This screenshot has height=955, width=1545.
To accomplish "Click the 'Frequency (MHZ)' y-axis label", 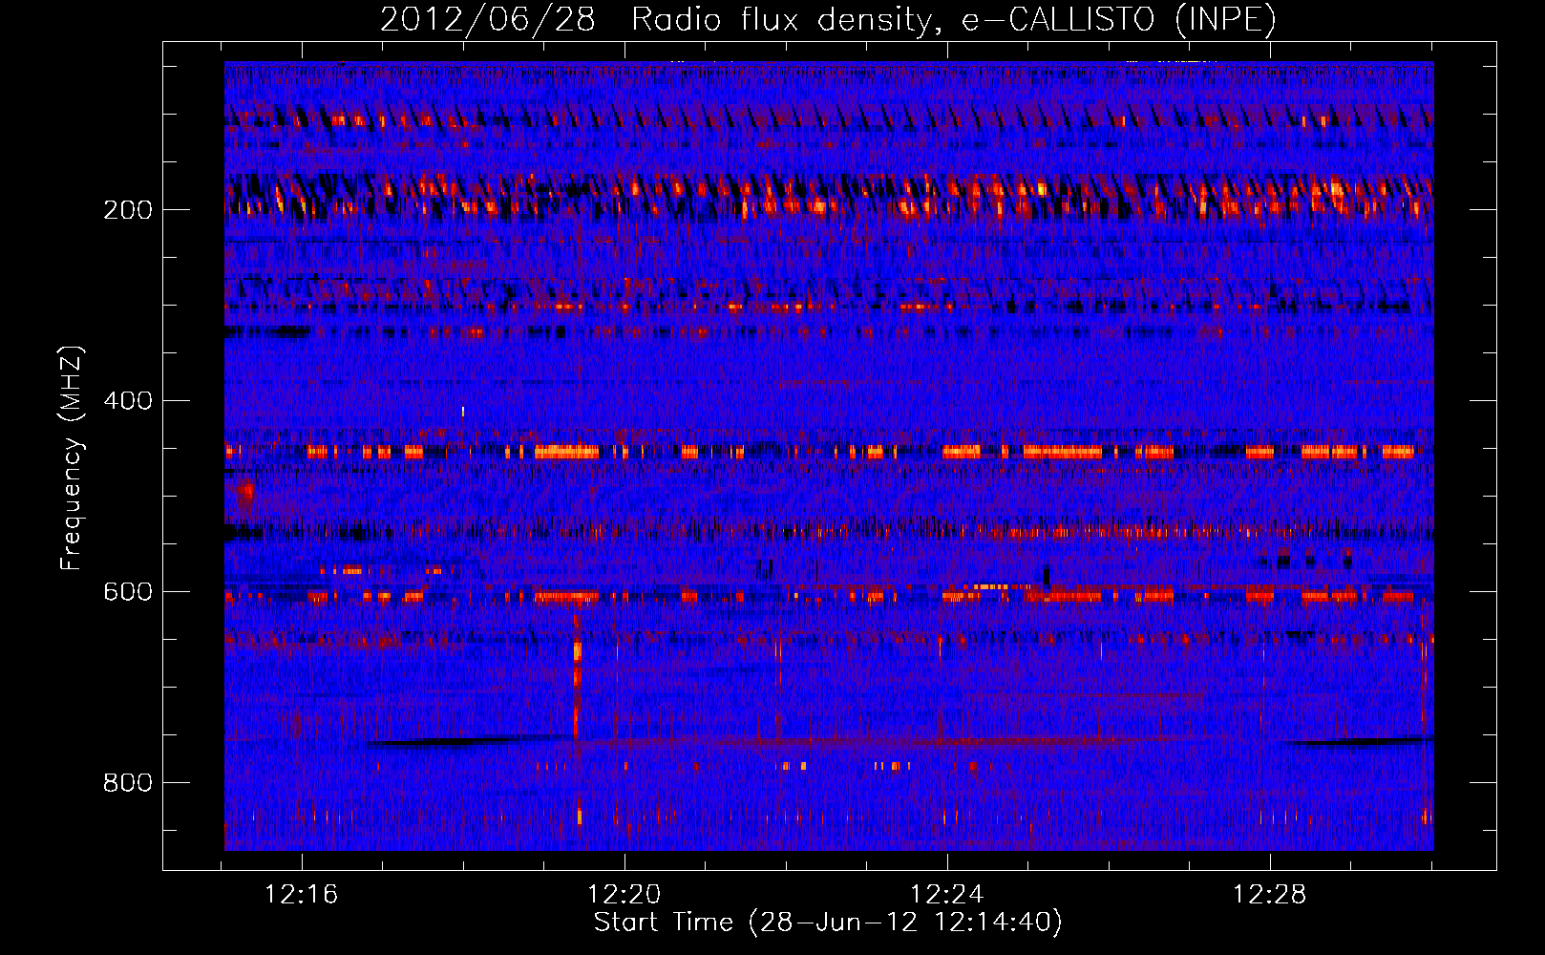I will [72, 457].
